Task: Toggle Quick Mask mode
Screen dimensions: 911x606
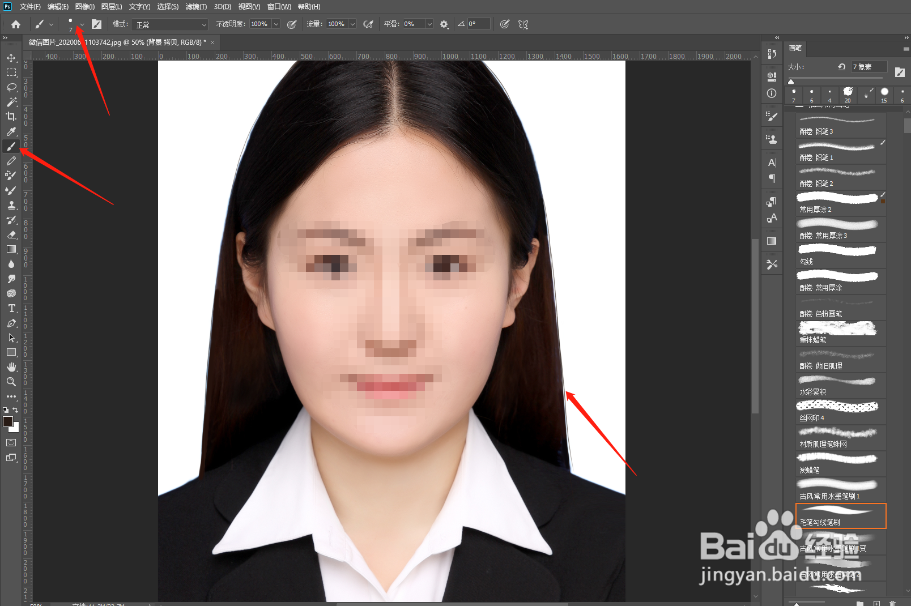Action: 11,442
